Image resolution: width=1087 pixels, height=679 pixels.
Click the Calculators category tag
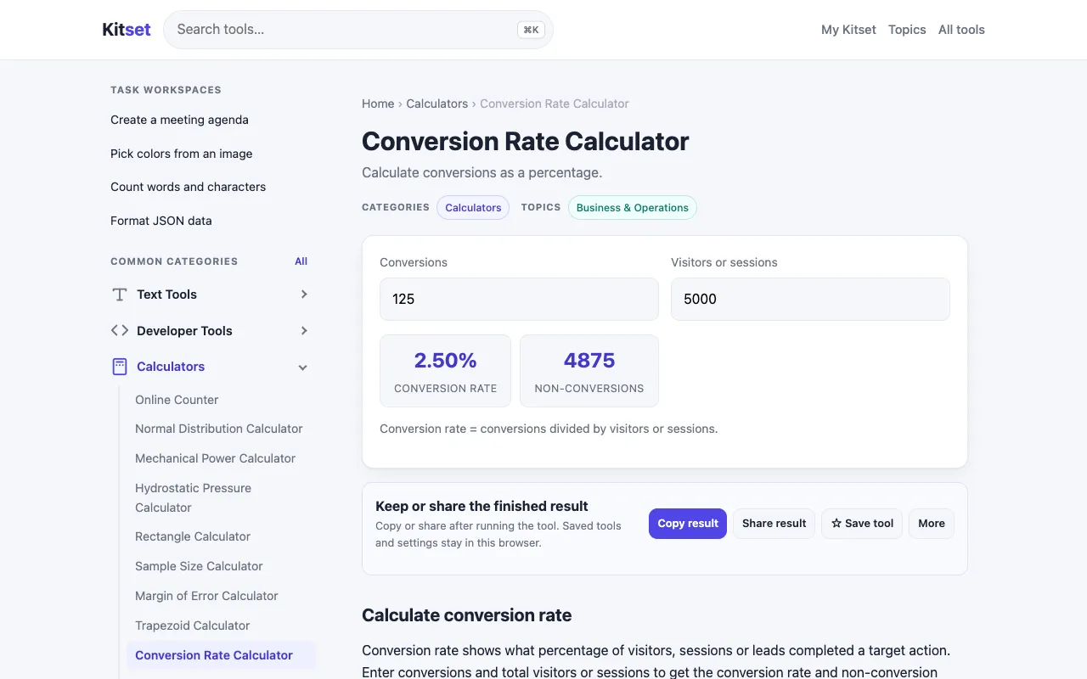[473, 208]
